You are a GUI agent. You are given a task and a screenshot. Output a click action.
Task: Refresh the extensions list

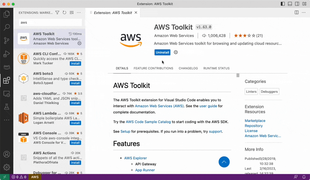coord(65,13)
